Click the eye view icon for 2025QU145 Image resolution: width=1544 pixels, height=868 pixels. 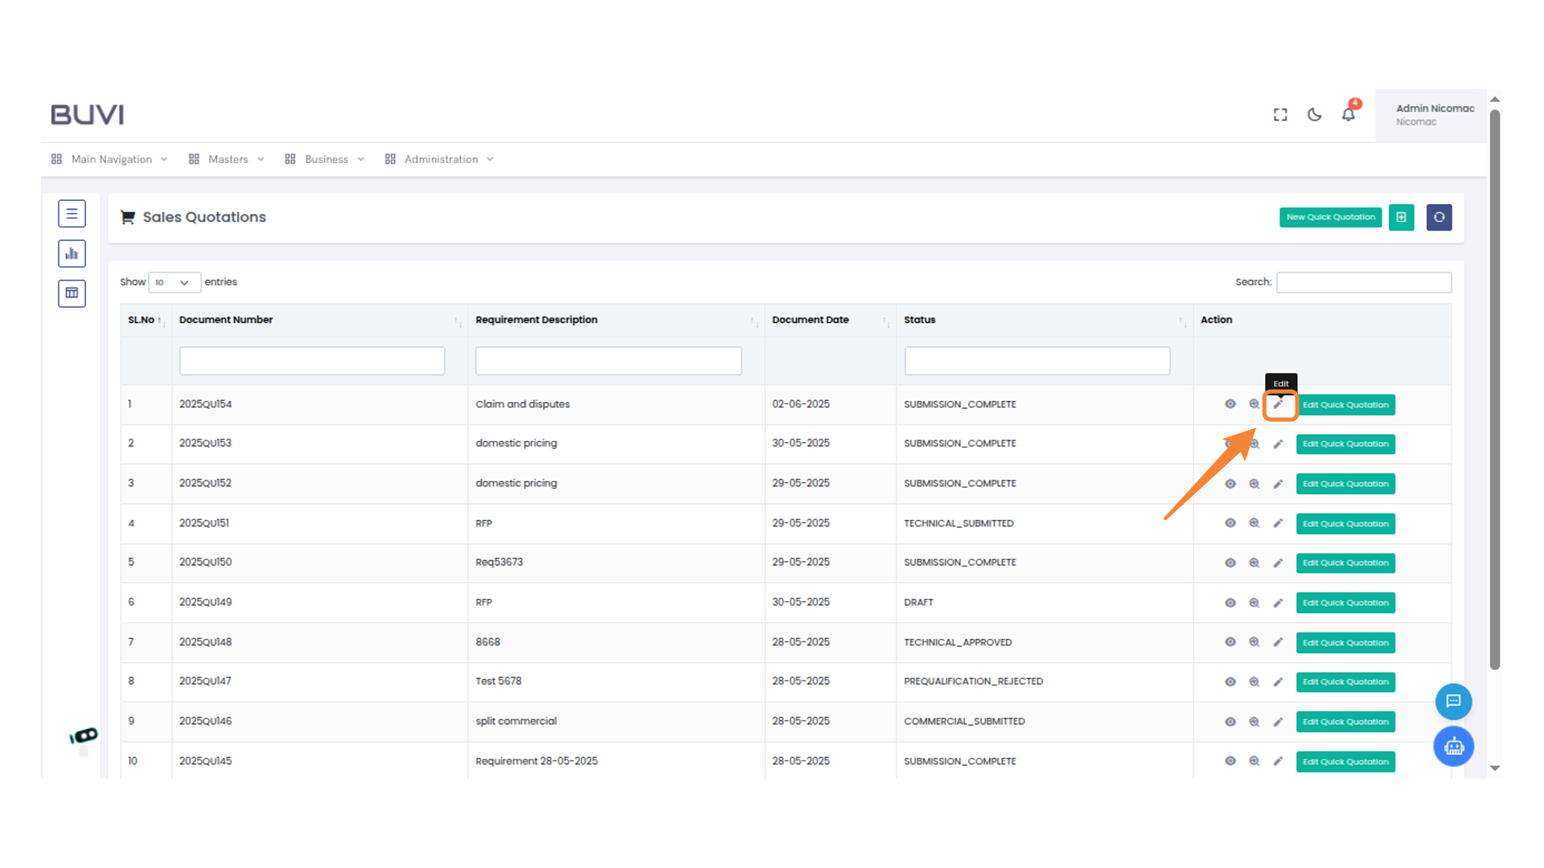pyautogui.click(x=1230, y=761)
